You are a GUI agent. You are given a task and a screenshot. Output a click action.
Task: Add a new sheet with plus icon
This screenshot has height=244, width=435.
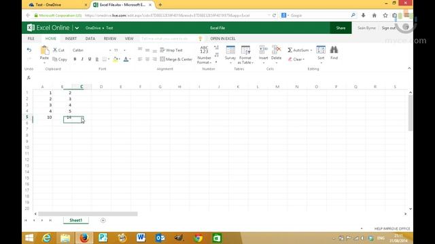click(103, 220)
